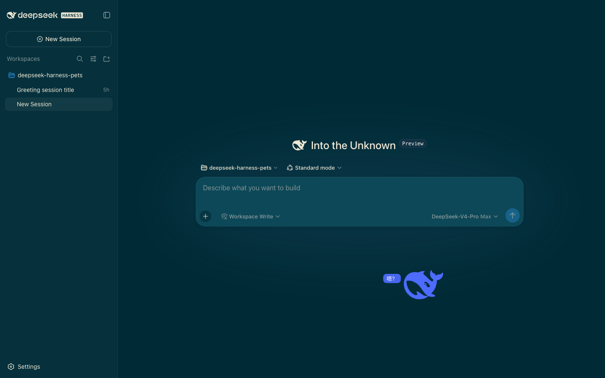Open the Workspace Write permission dropdown

click(251, 216)
